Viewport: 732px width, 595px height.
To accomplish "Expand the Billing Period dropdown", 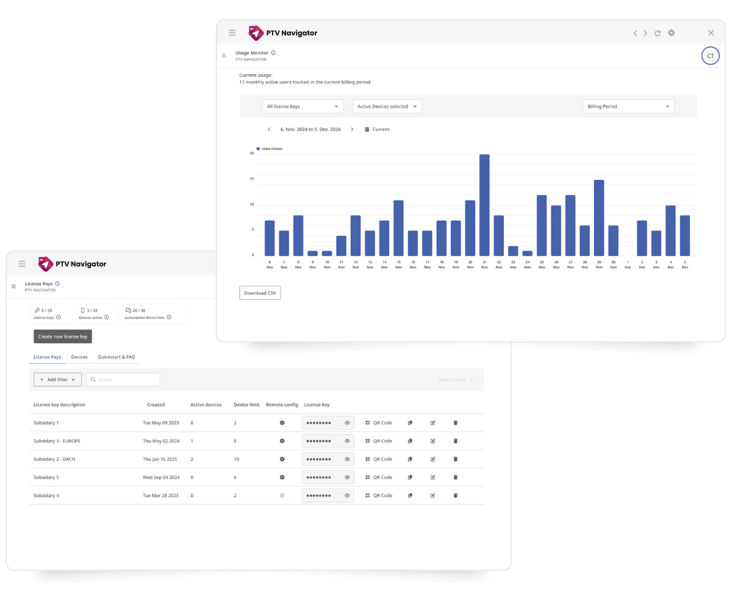I will 628,107.
